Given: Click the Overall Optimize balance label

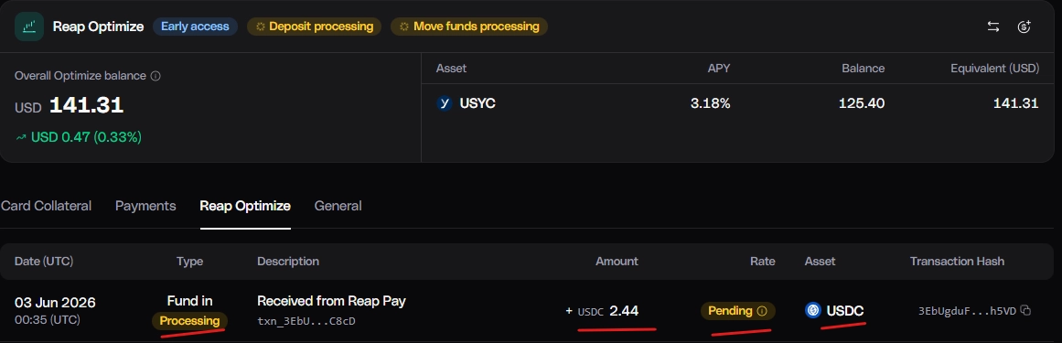Looking at the screenshot, I should point(80,76).
